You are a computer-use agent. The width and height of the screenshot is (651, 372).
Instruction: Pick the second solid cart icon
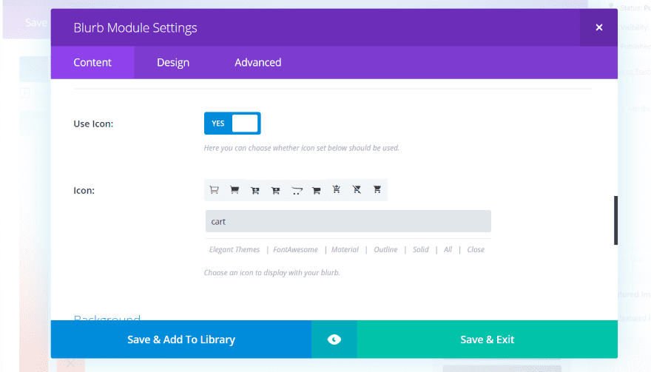pos(235,190)
